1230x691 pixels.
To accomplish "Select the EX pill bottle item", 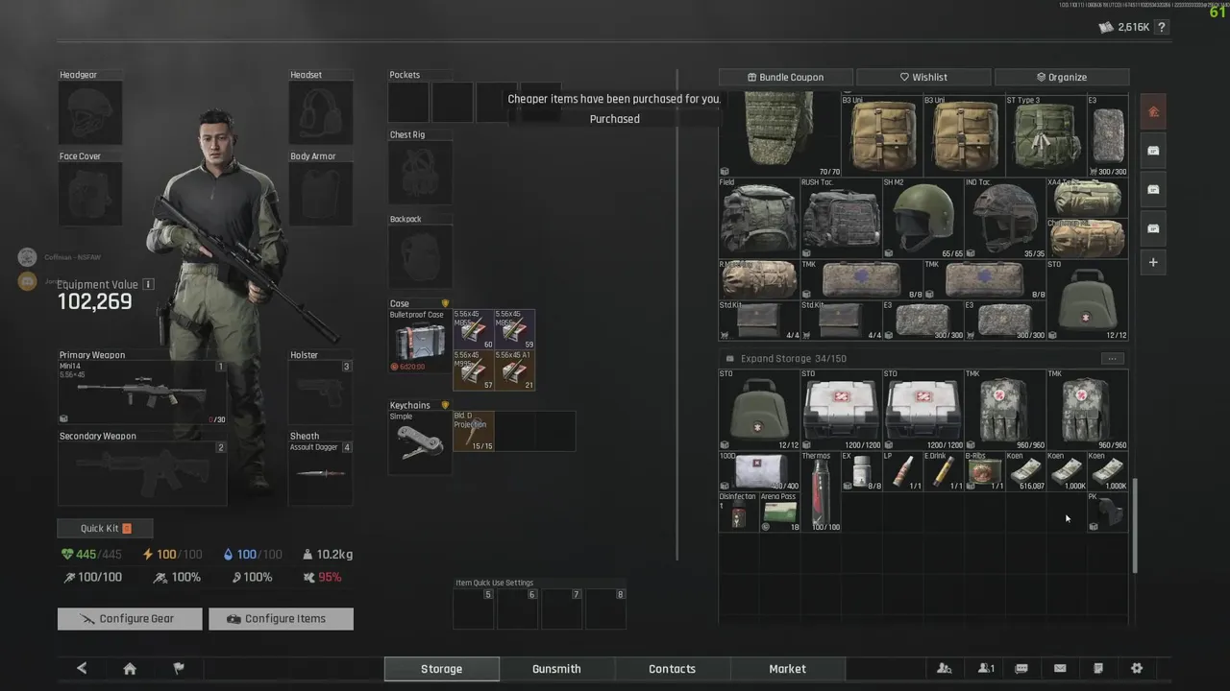I will click(862, 471).
